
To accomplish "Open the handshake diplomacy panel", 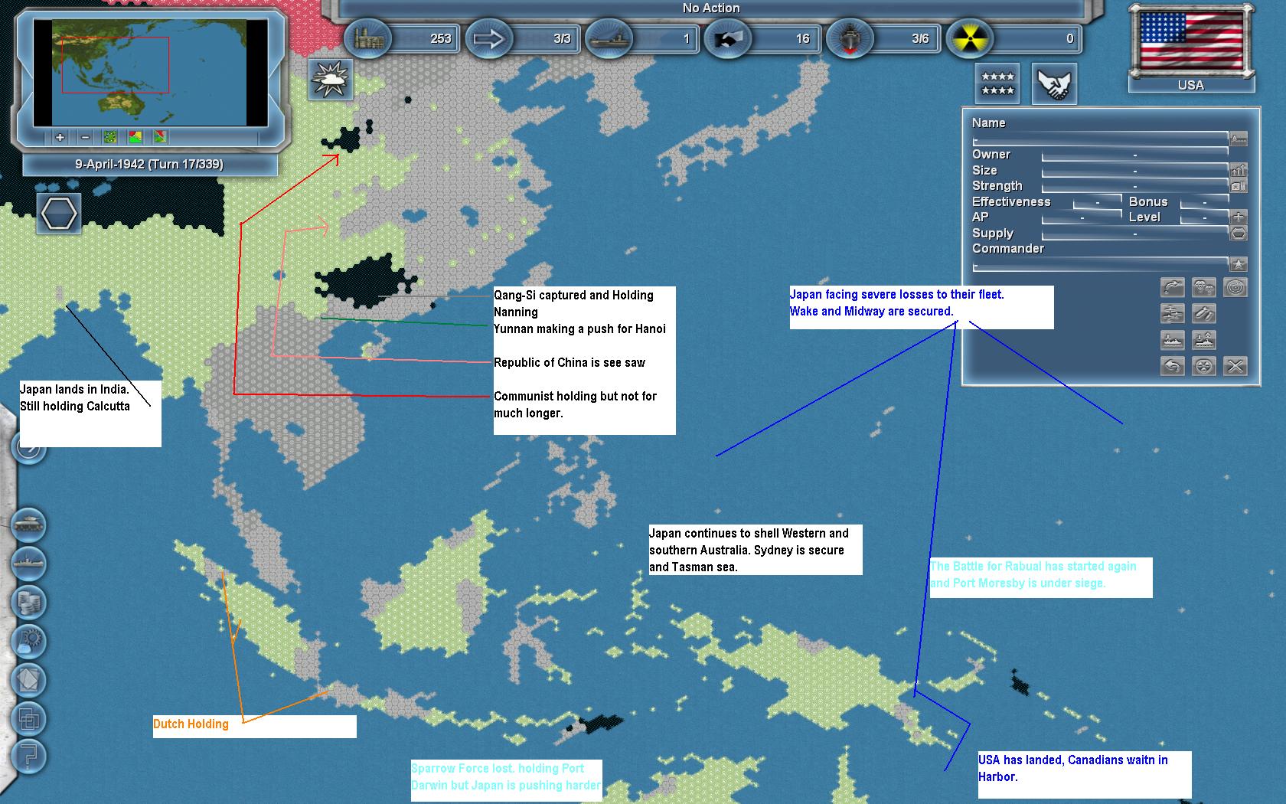I will (x=1055, y=83).
